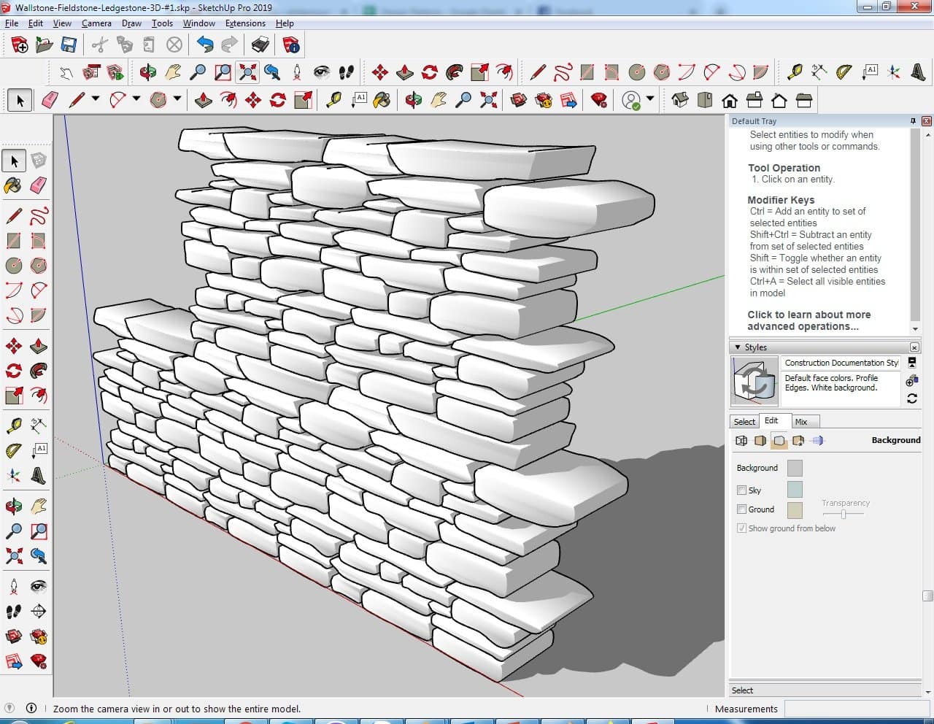Switch to the Iso house view icon
This screenshot has width=934, height=724.
coord(679,100)
